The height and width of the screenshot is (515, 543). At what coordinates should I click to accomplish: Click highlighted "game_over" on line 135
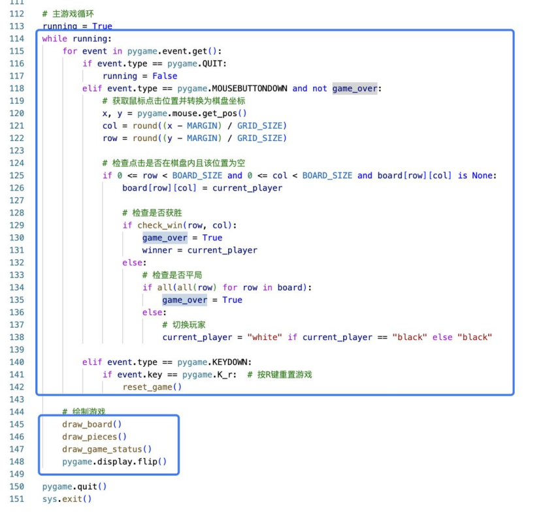point(184,300)
